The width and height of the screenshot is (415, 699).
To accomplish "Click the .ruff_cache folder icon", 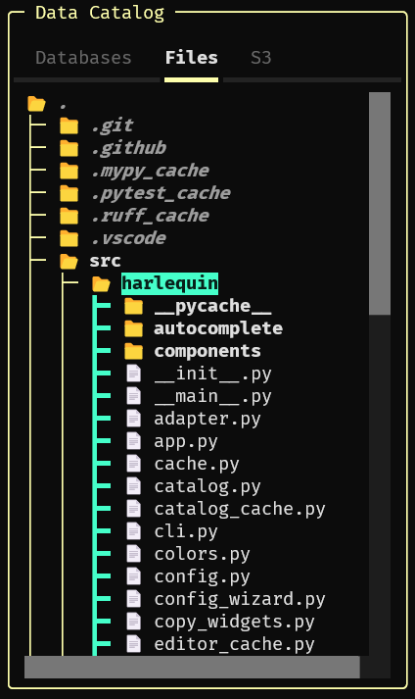I will click(69, 217).
